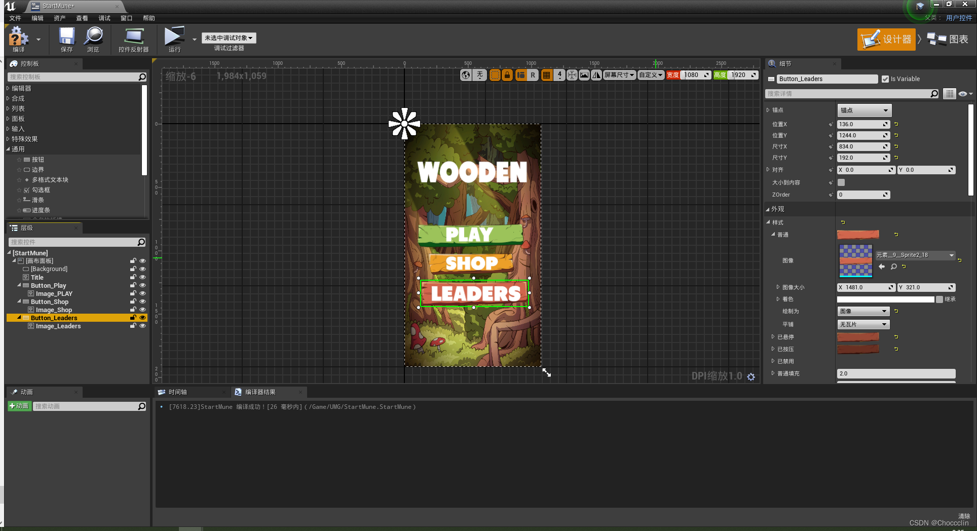
Task: Click the mirror/flip orientation icon
Action: click(x=596, y=75)
